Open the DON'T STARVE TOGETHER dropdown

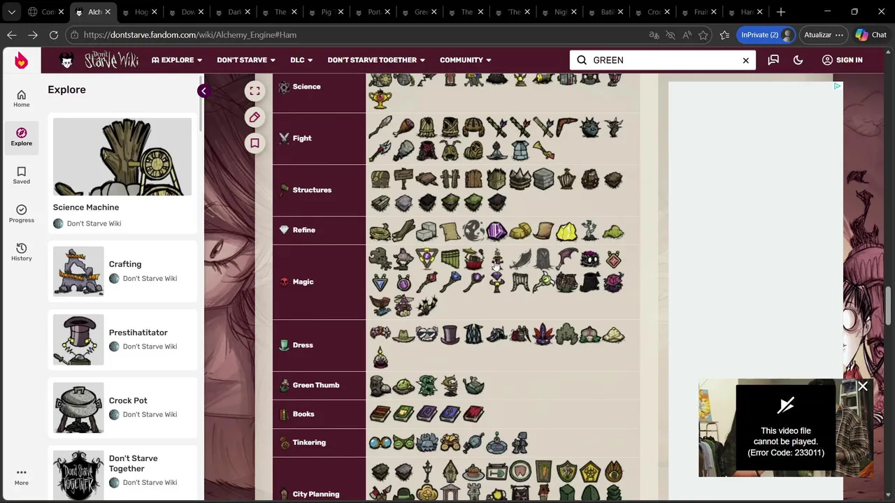376,60
